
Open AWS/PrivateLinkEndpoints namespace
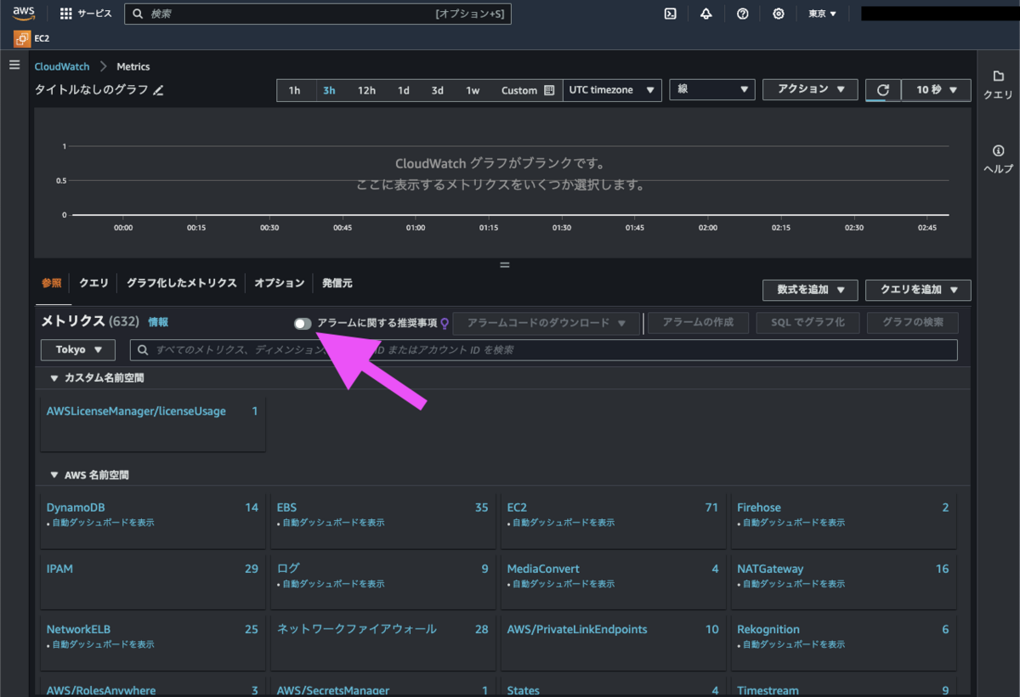tap(577, 629)
